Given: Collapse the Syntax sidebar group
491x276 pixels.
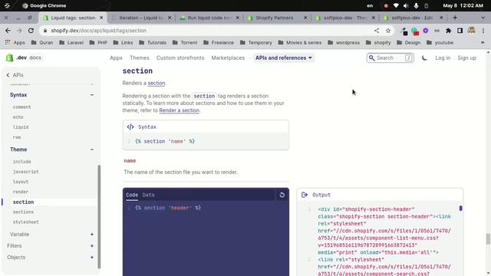Looking at the screenshot, I should pyautogui.click(x=92, y=95).
